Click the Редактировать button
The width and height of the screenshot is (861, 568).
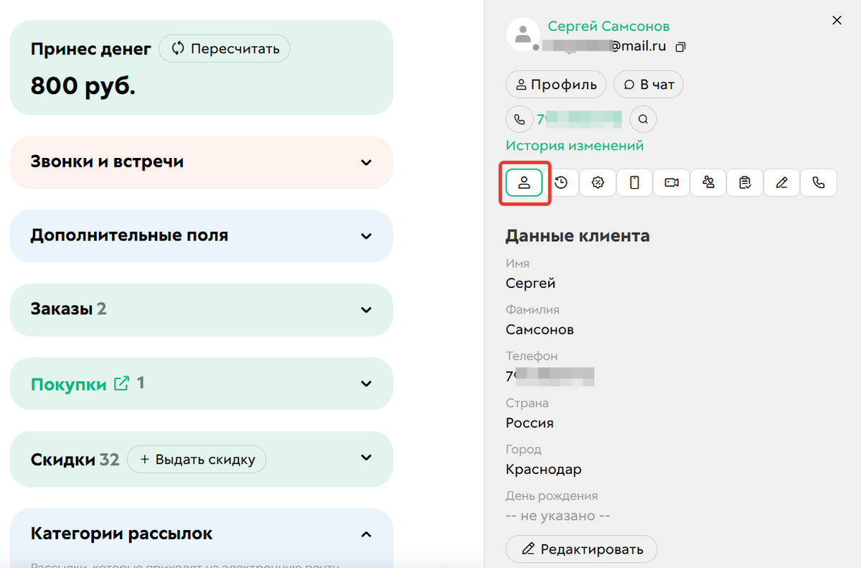click(581, 549)
